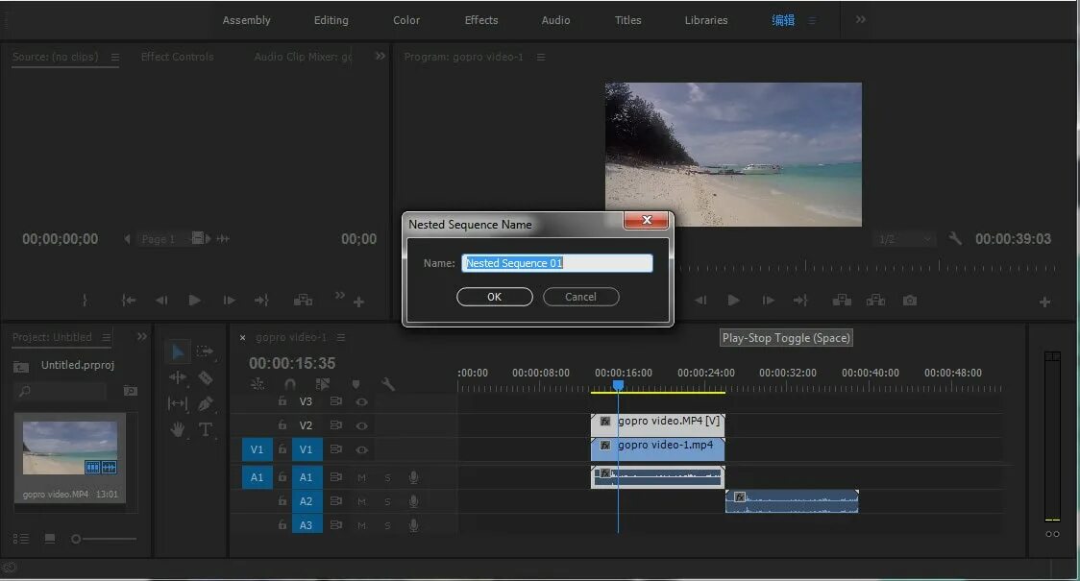Switch Project panel to list view
Viewport: 1080px width, 581px height.
[21, 539]
